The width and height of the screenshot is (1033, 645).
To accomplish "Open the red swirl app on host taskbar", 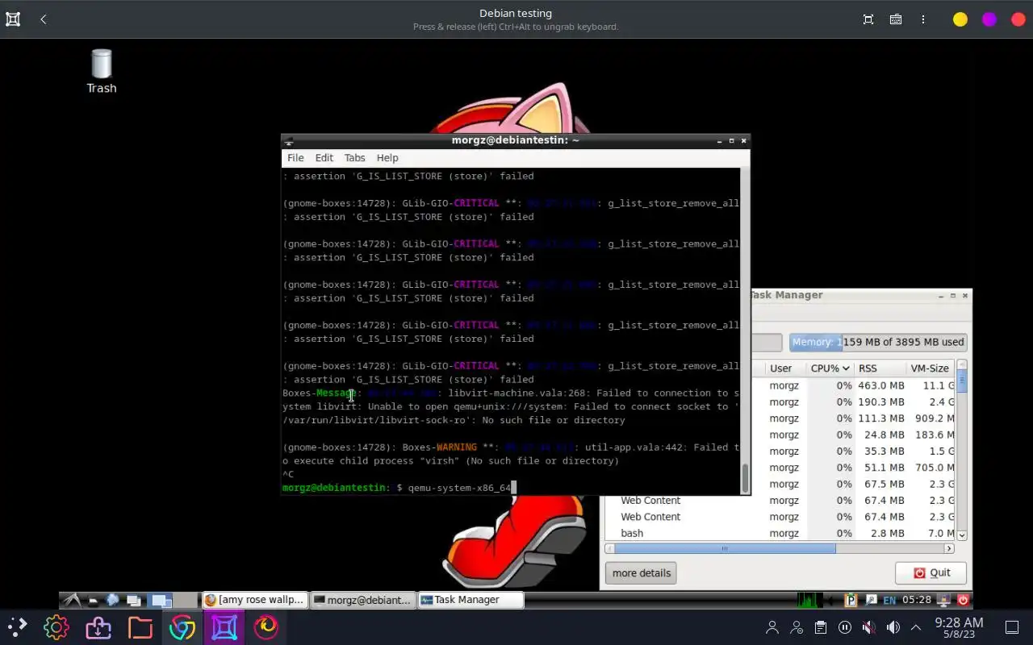I will [266, 627].
